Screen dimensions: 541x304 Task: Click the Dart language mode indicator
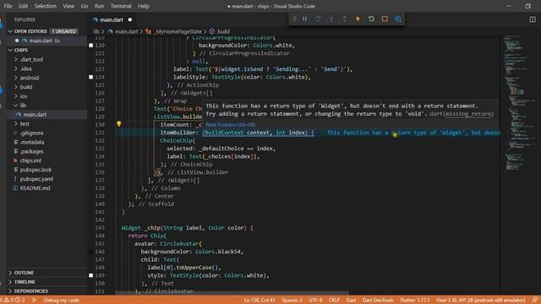coord(351,301)
